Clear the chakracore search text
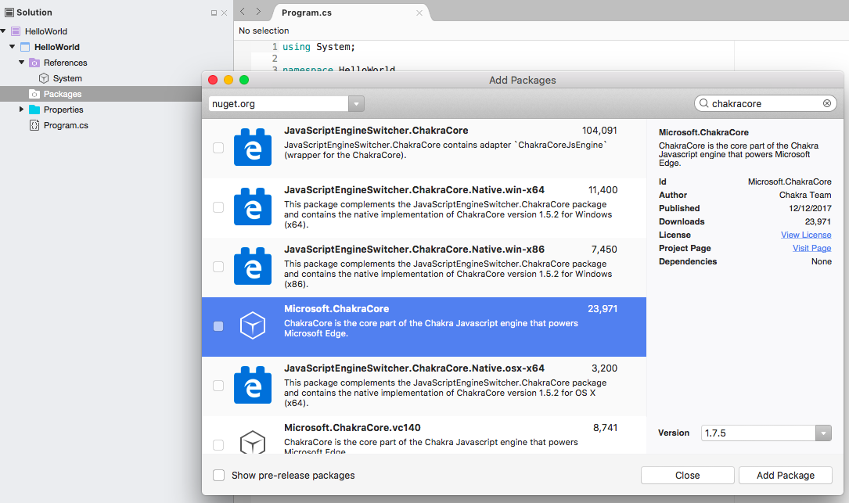The width and height of the screenshot is (849, 503). [827, 103]
